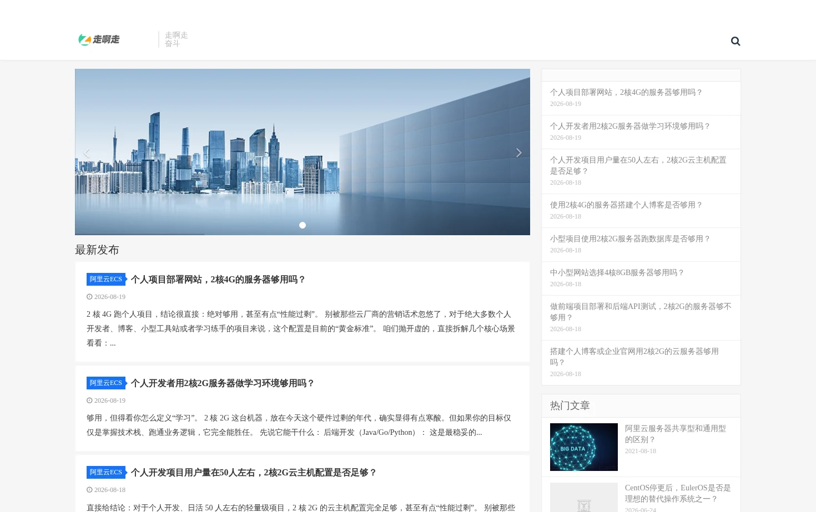Open sidebar link 中小型网站选择4核8GB服务器够用吗？
816x512 pixels.
[617, 273]
